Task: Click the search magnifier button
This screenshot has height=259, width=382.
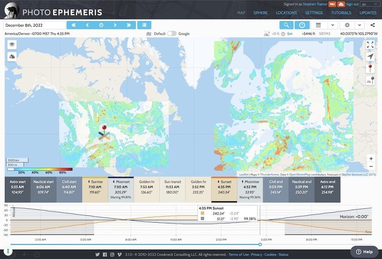Action: point(286,25)
